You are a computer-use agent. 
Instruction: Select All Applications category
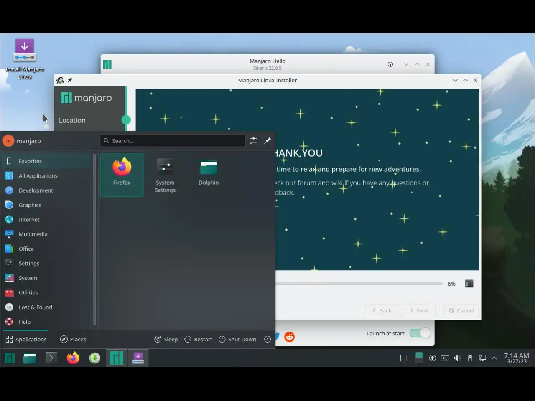coord(46,176)
